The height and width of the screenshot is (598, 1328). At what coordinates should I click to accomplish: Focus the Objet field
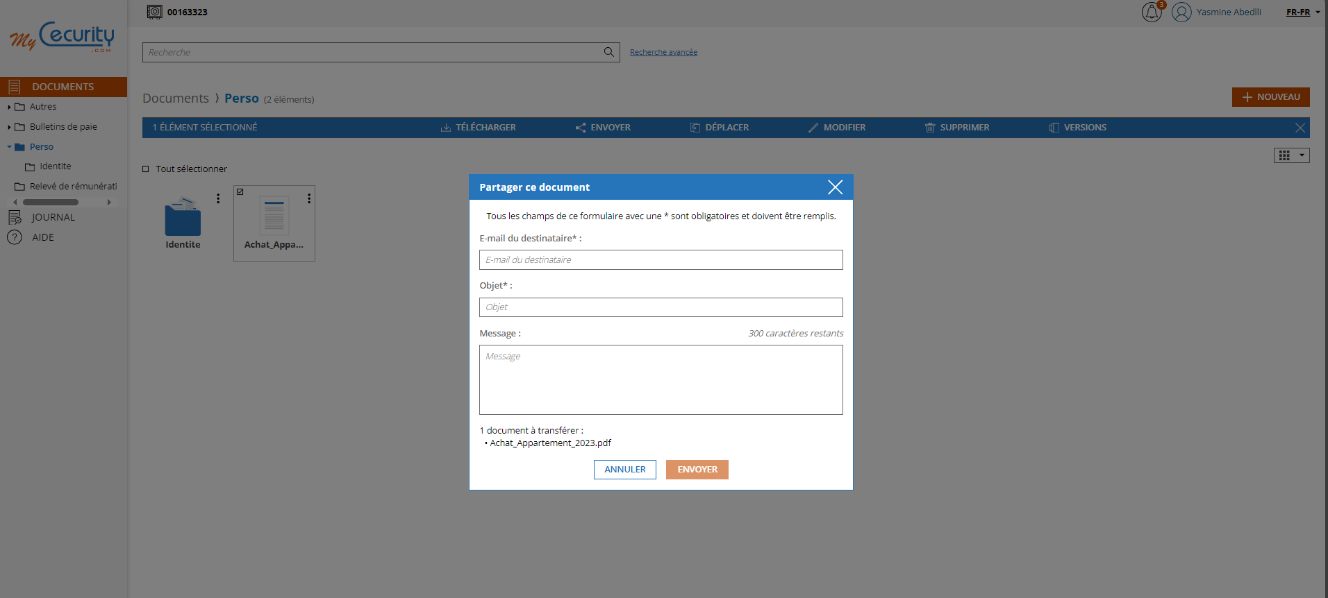661,307
